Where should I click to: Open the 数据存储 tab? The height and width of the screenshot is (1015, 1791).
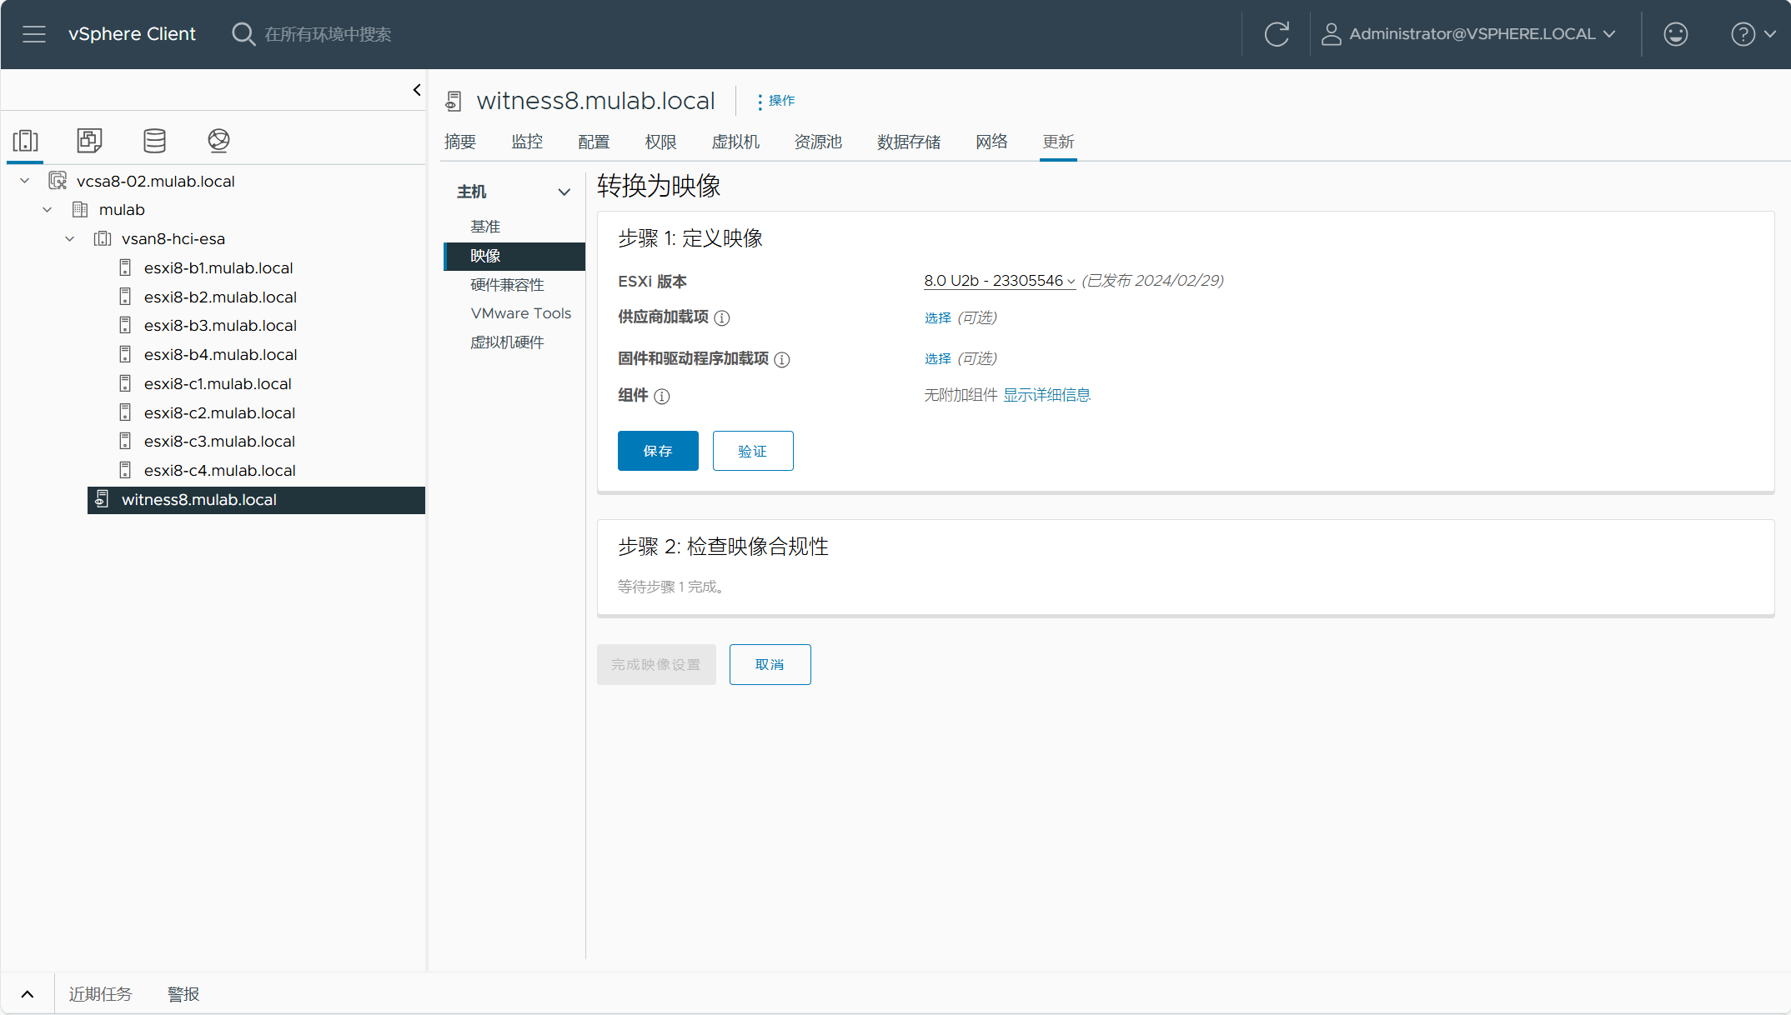[x=909, y=142]
